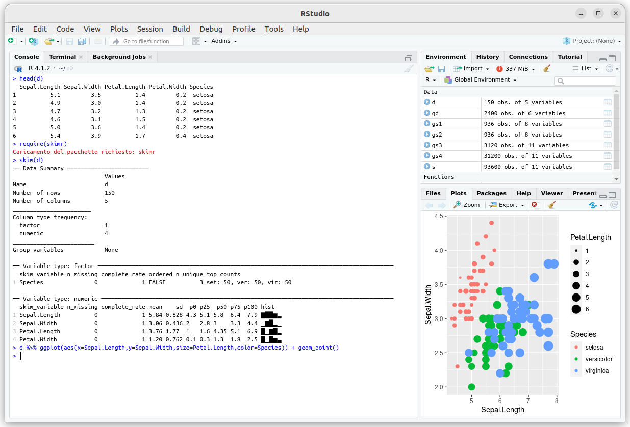Switch to the Tutorial tab
This screenshot has width=630, height=427.
570,57
